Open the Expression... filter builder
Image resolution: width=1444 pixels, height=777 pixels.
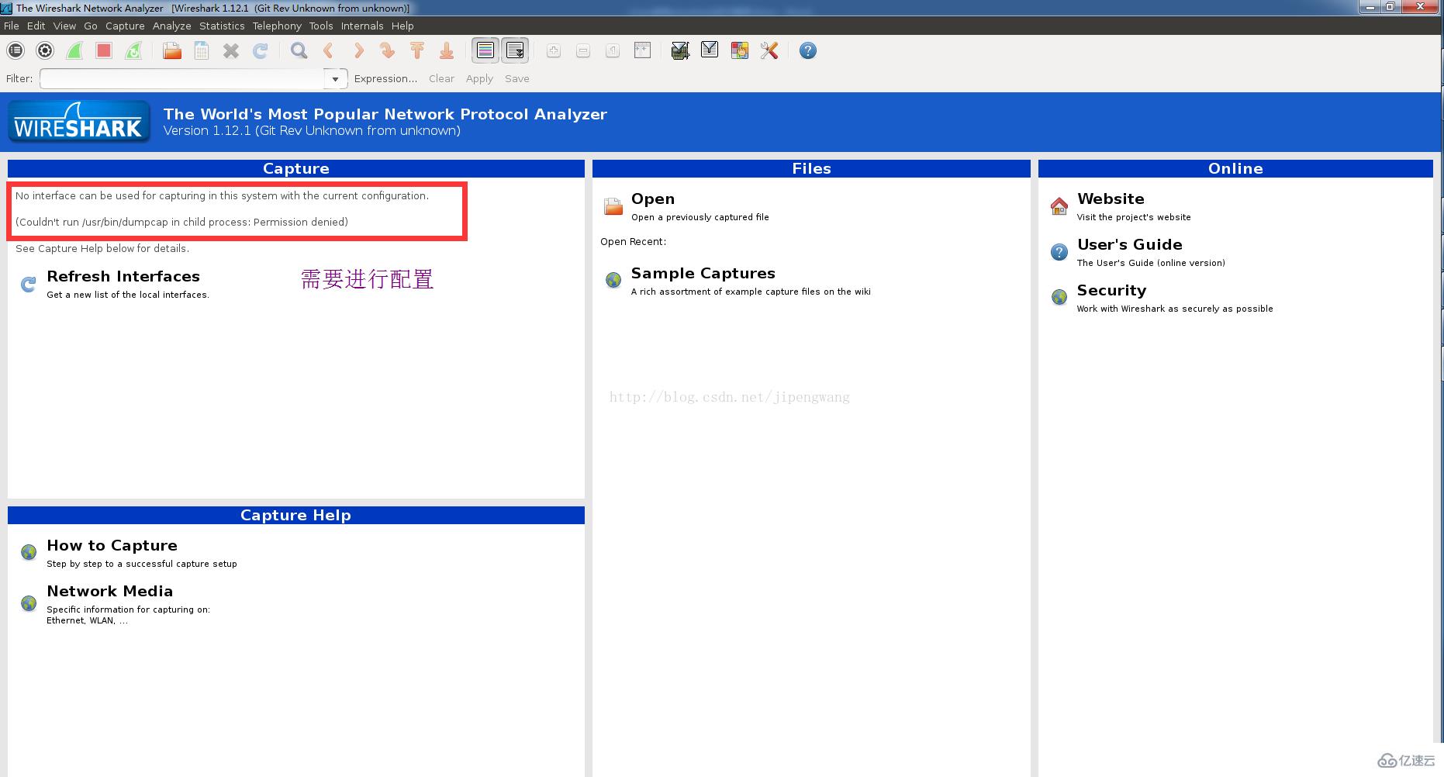click(385, 78)
